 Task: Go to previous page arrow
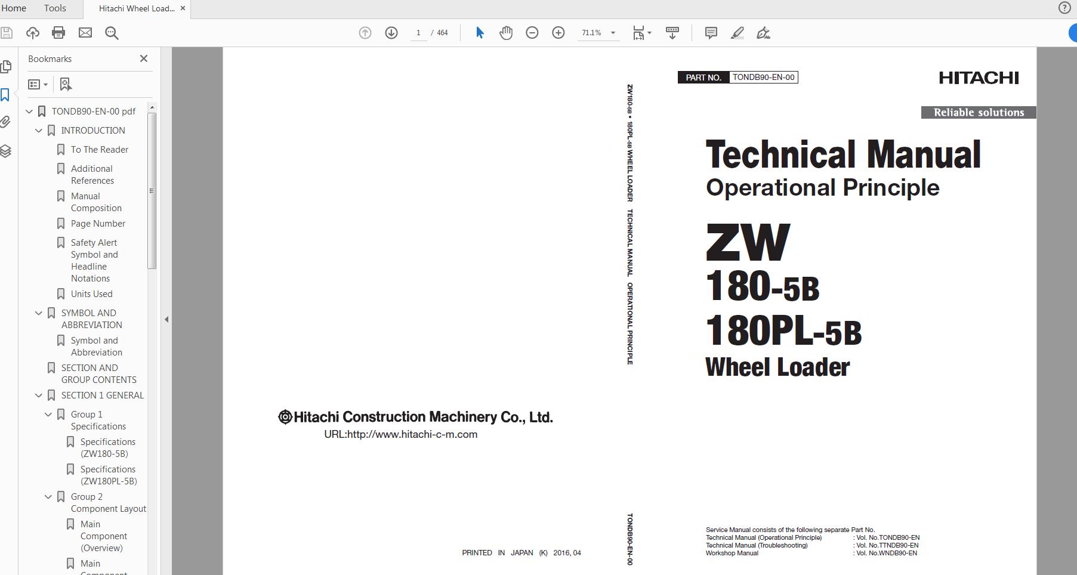click(x=365, y=33)
